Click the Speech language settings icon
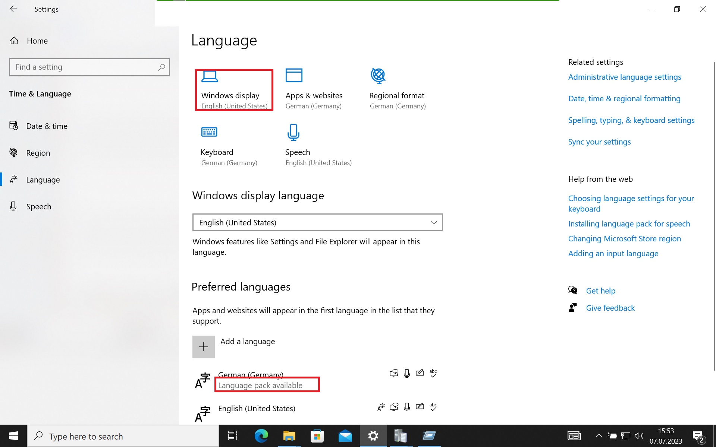 (293, 132)
